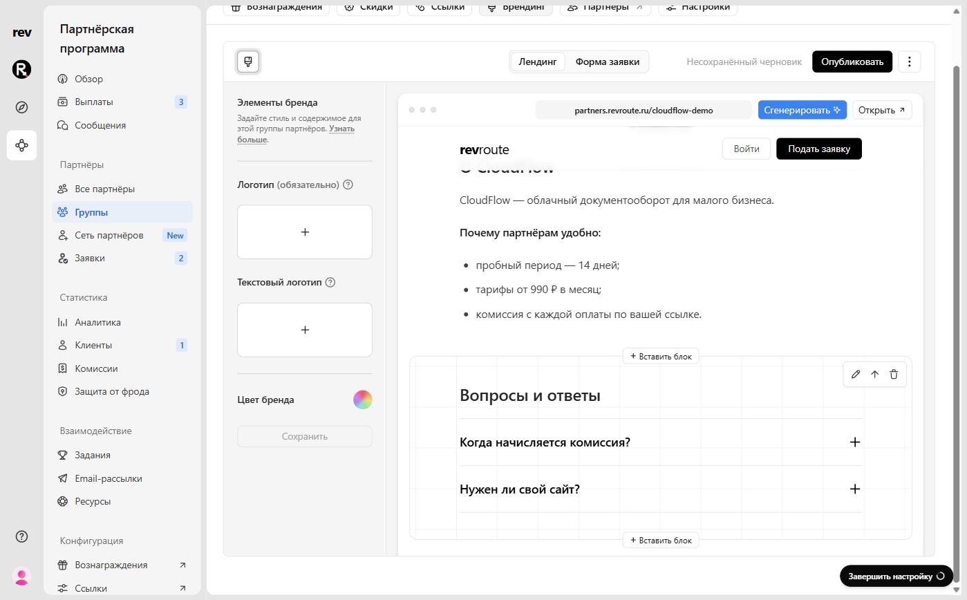
Task: Open the compass explore icon
Action: (21, 107)
